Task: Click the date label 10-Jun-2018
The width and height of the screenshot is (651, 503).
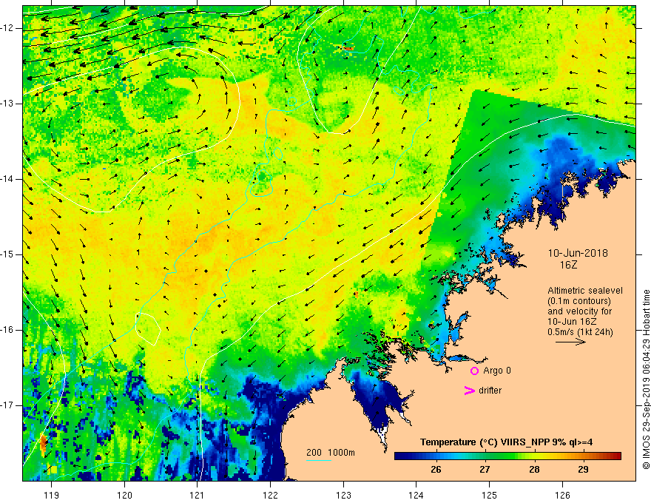Action: (x=578, y=253)
